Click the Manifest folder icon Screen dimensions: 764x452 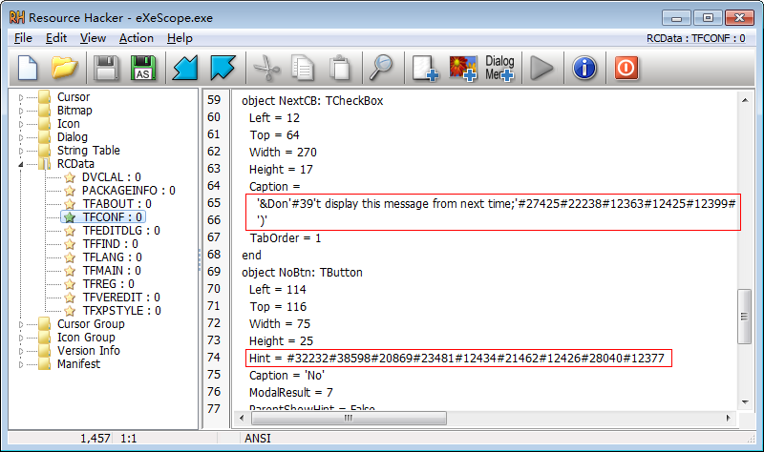click(44, 364)
